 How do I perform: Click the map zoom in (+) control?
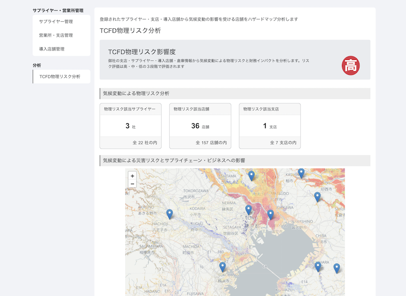pos(131,176)
